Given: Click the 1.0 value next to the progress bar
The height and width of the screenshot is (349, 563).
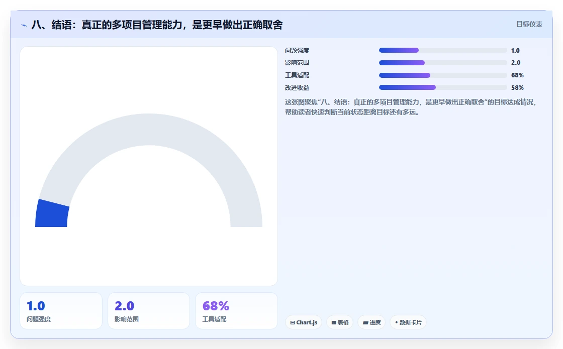Looking at the screenshot, I should 515,51.
